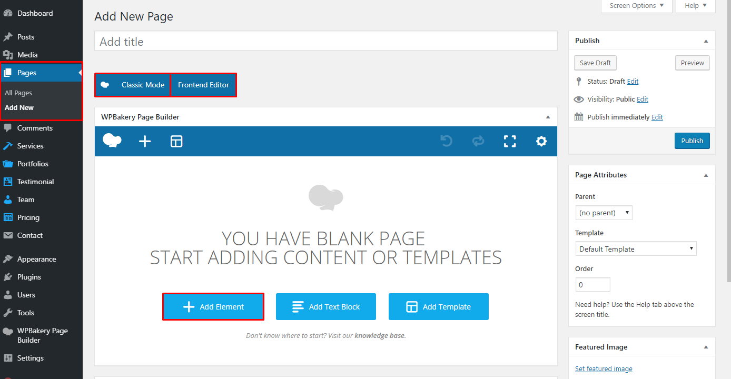The width and height of the screenshot is (731, 379).
Task: Open the Testimonial menu item
Action: coord(41,182)
